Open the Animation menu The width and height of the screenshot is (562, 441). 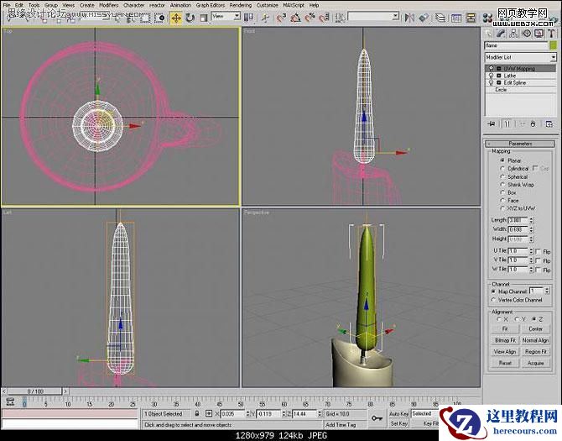(180, 5)
